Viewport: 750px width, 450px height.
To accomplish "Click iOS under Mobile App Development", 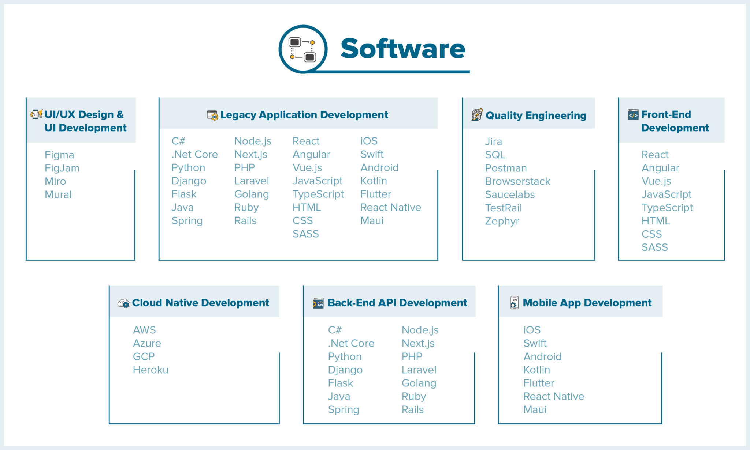I will coord(532,330).
